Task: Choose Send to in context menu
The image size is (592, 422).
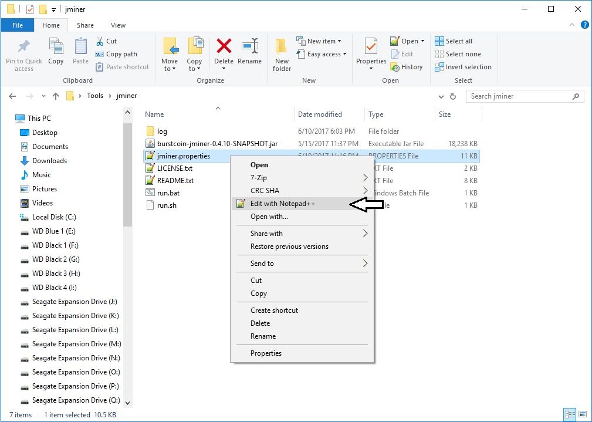Action: (302, 264)
